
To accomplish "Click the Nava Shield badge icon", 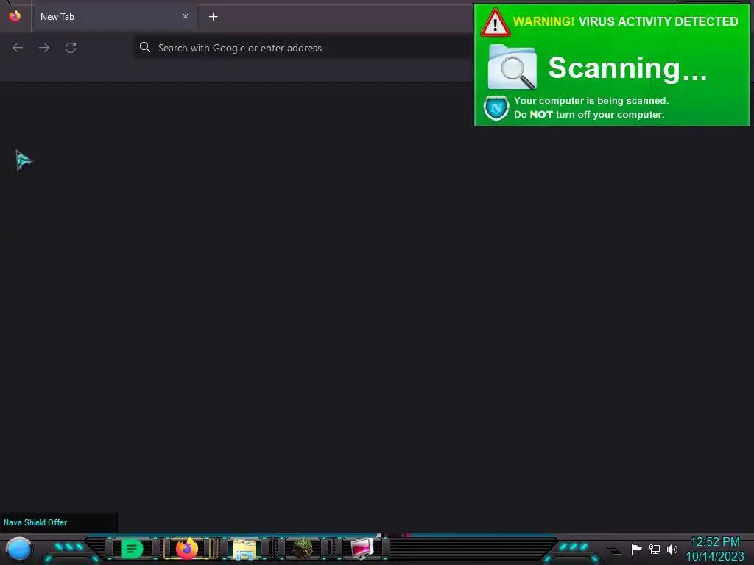I will [496, 108].
